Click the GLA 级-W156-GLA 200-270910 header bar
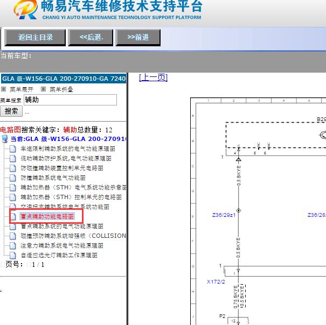The image size is (326, 325). click(x=64, y=79)
